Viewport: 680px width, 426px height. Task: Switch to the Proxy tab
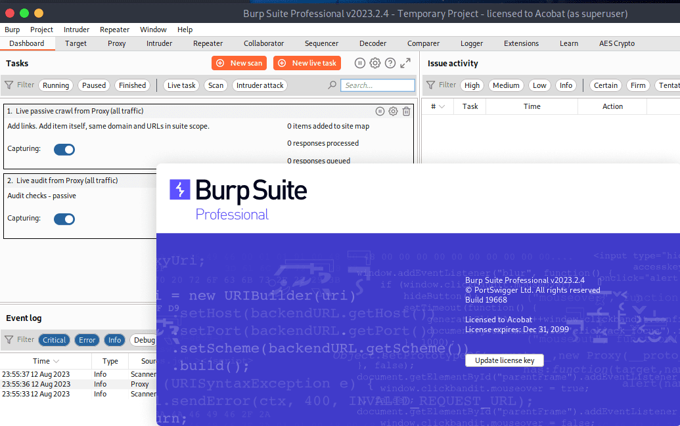click(117, 43)
